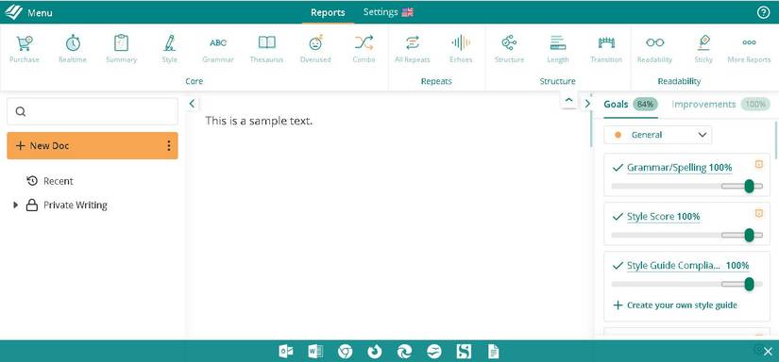
Task: Switch to the Reports tab
Action: point(328,12)
